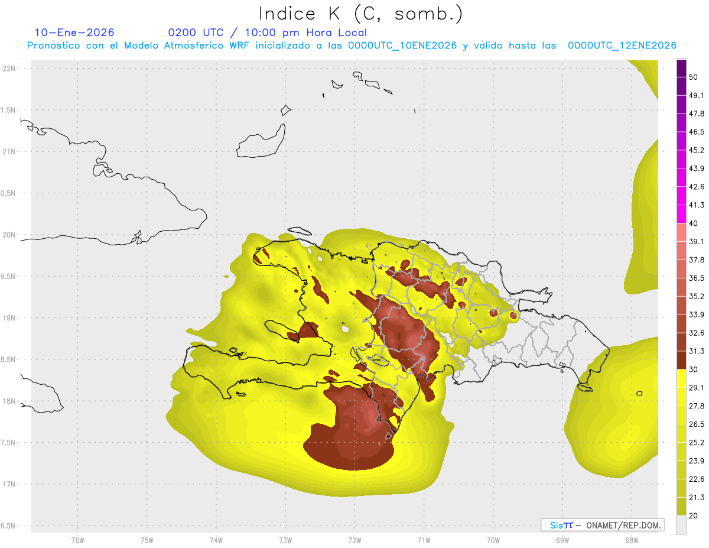This screenshot has height=548, width=709.
Task: Click the "39.1" colorbar value
Action: pos(697,242)
